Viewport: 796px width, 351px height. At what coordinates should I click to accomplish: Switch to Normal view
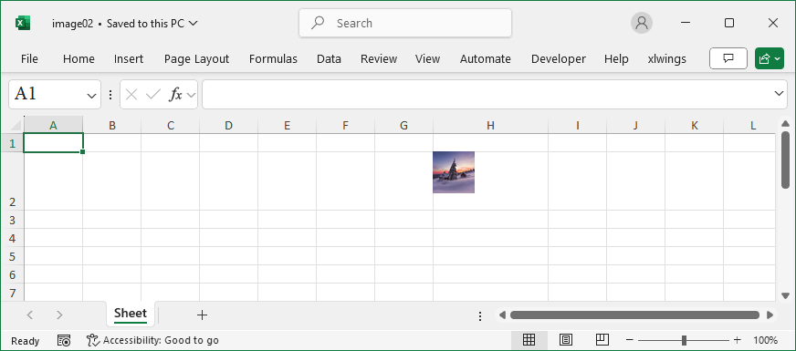pyautogui.click(x=529, y=340)
